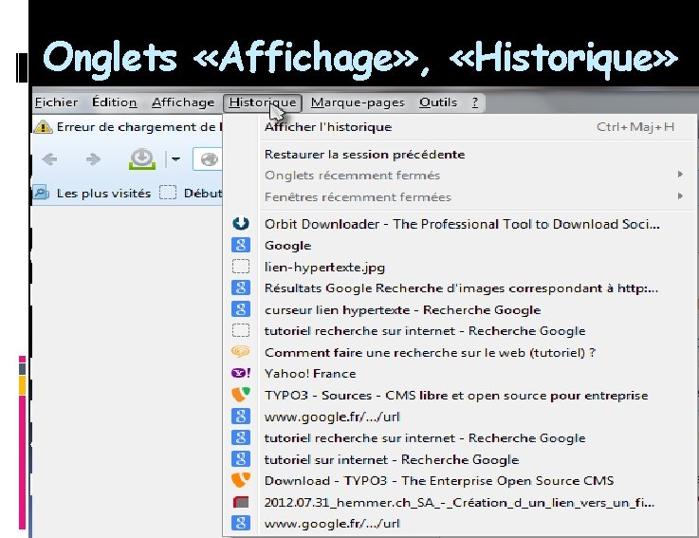Click Google favicon beside Google entry

[241, 245]
